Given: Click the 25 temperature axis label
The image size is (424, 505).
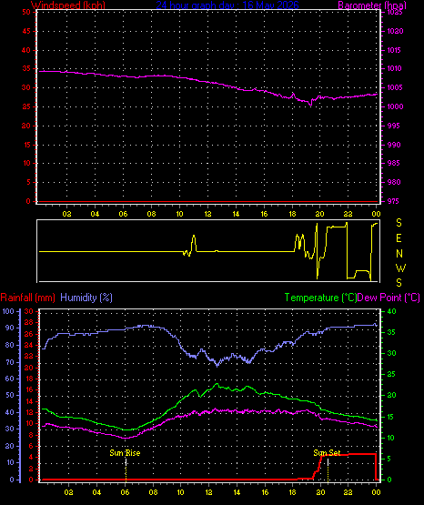Looking at the screenshot, I should (391, 374).
